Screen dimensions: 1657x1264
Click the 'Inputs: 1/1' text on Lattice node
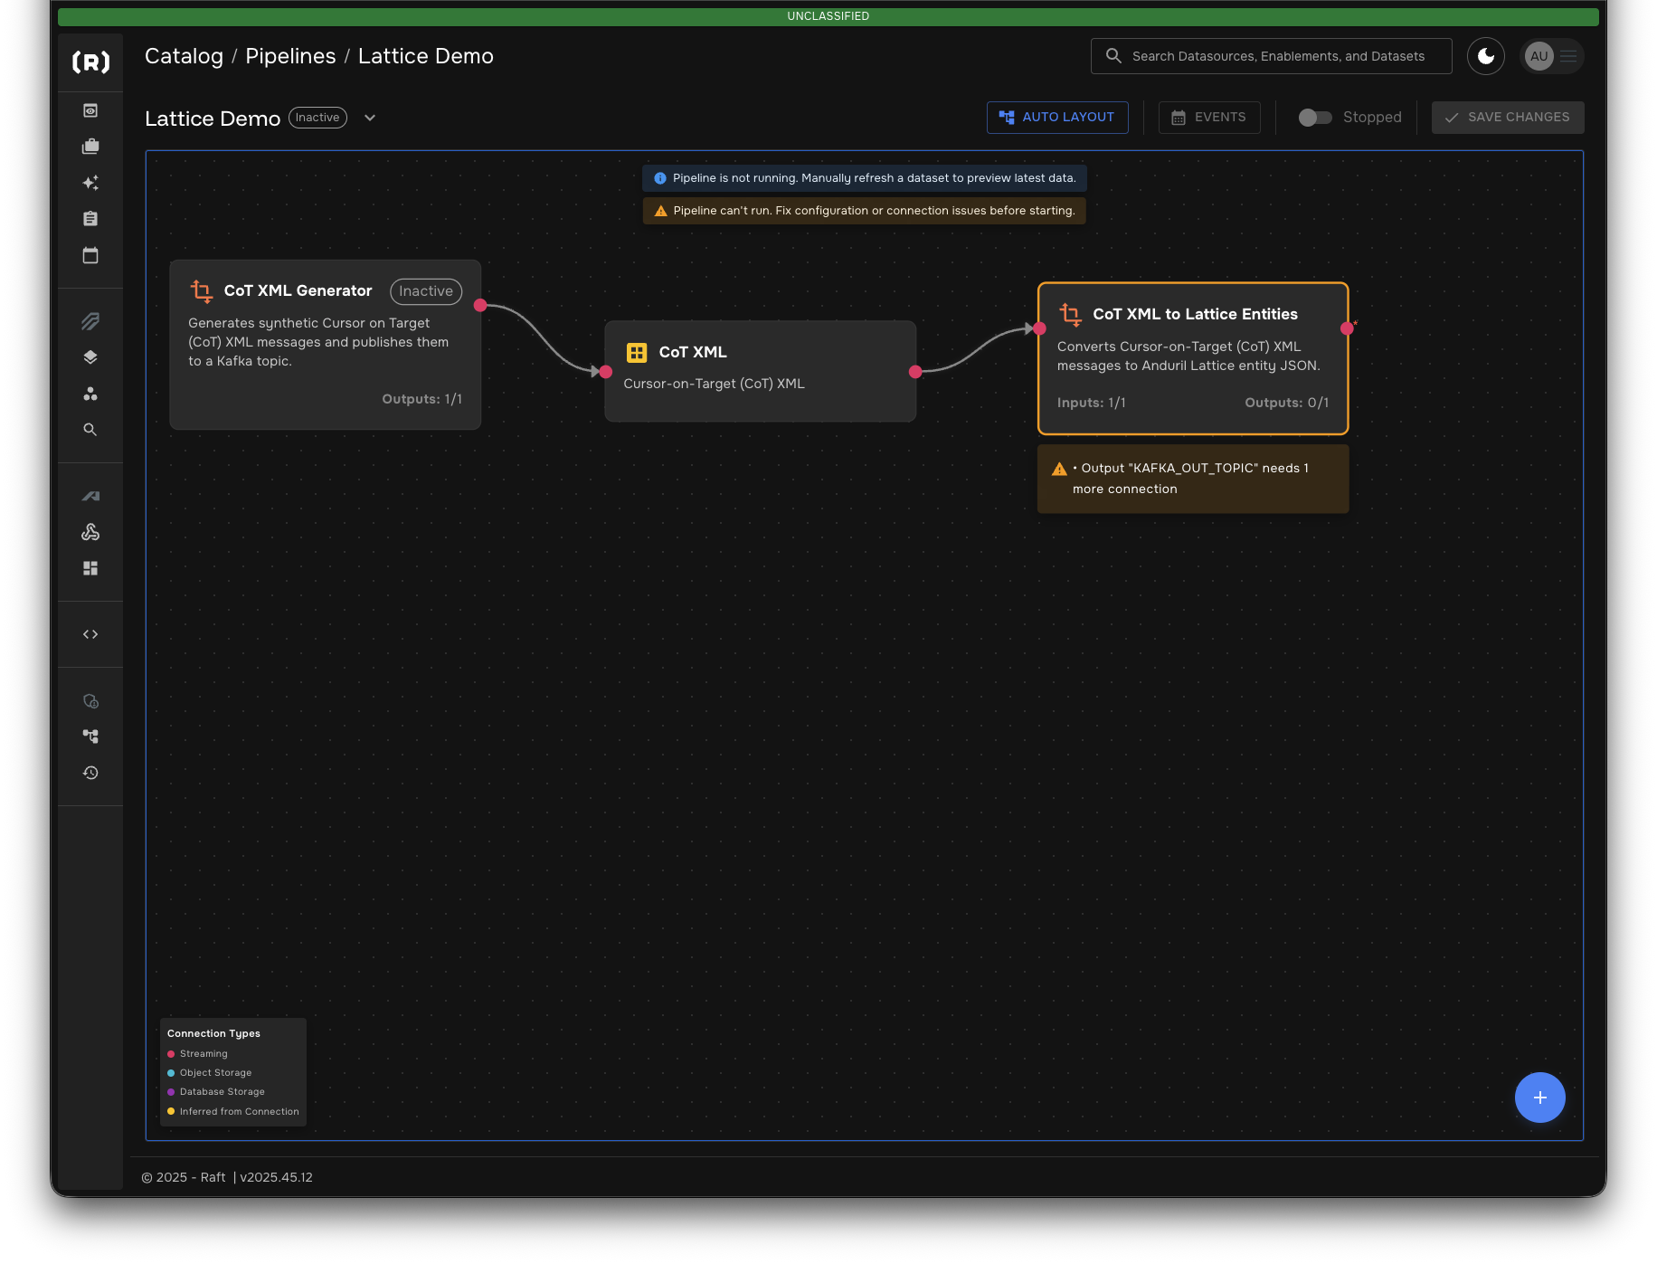coord(1092,403)
